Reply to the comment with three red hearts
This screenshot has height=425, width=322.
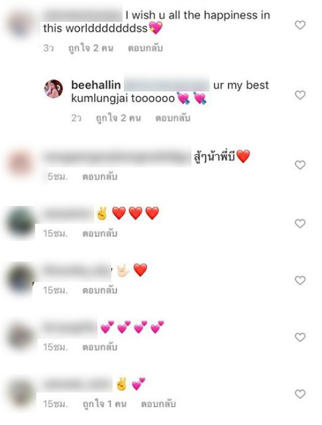(x=100, y=234)
